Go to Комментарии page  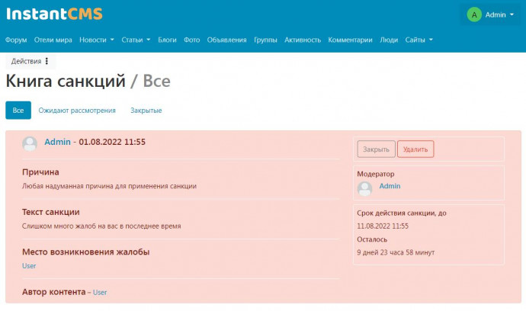[350, 40]
